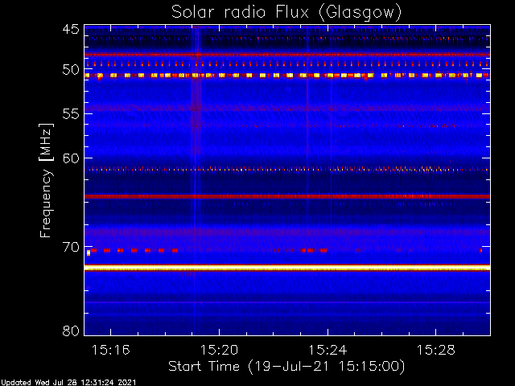515x386 pixels.
Task: Click the 60 frequency tick label
Action: (x=71, y=158)
